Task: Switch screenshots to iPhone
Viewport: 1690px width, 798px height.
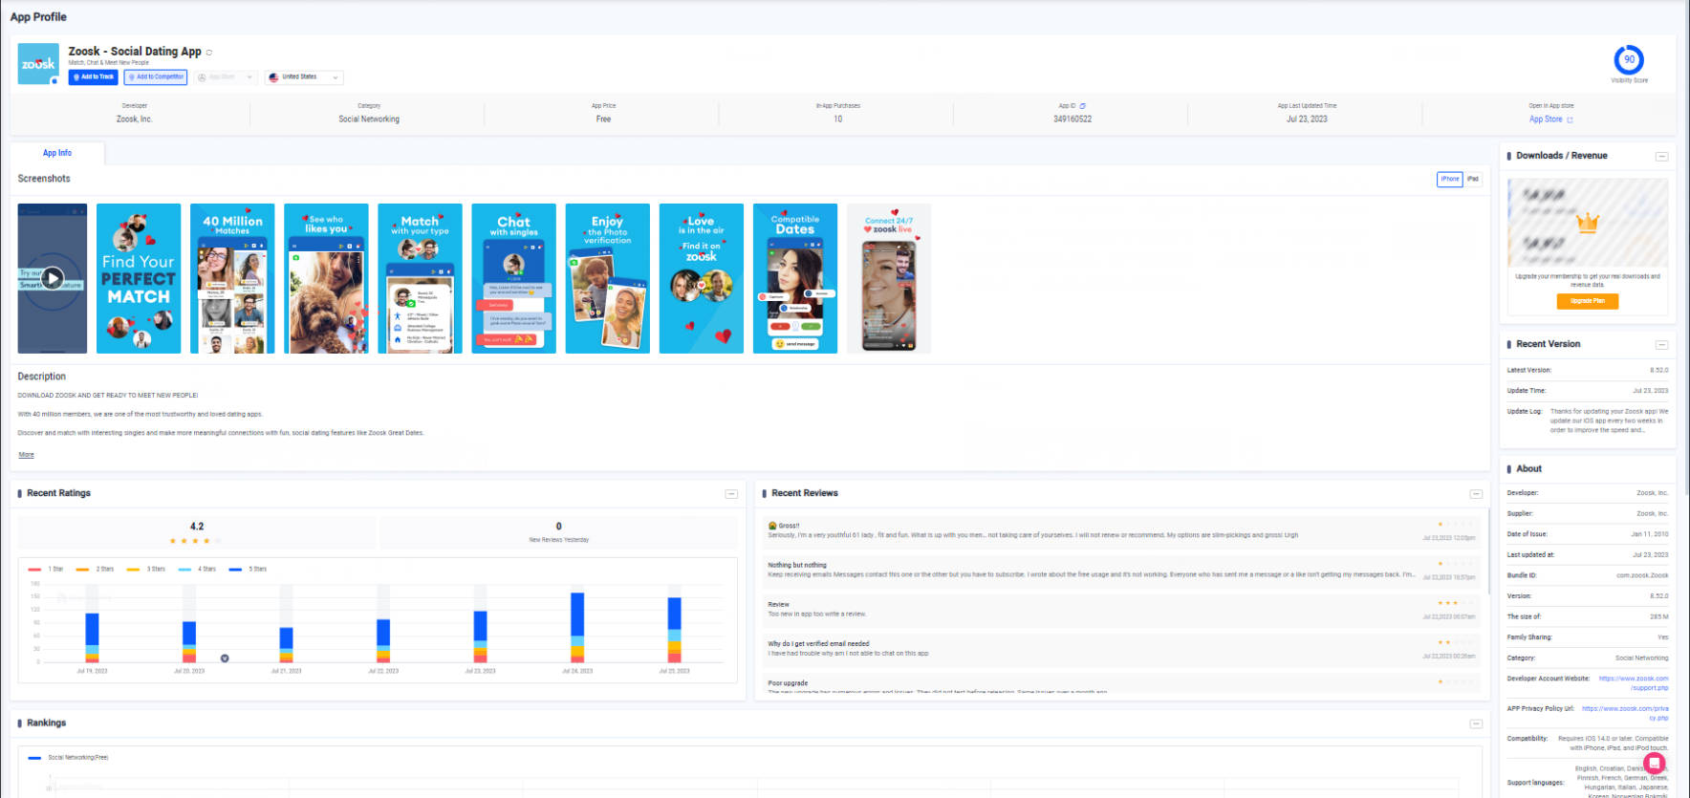Action: click(x=1450, y=179)
